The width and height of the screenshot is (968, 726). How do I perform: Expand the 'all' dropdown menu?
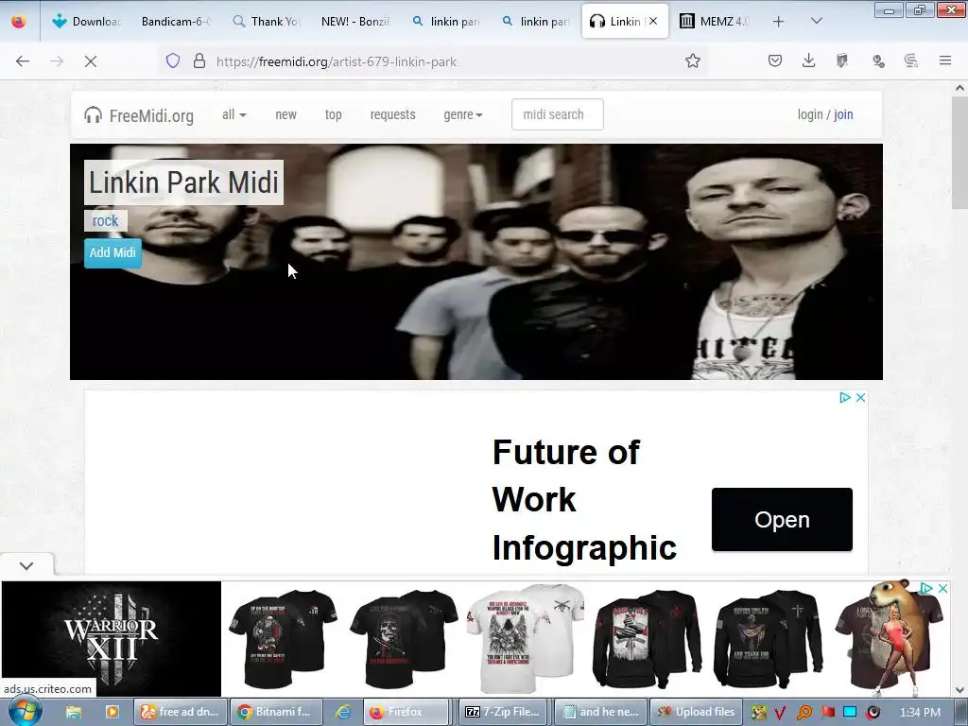pyautogui.click(x=234, y=114)
